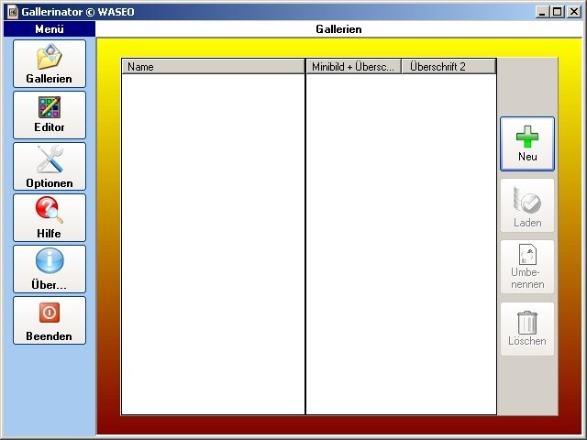Minimize the Gallerinator window

[542, 11]
